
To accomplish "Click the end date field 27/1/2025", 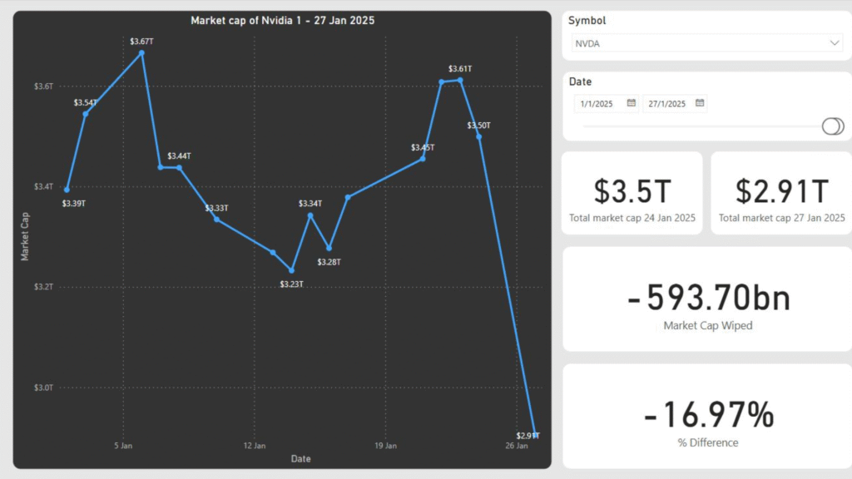I will [x=674, y=104].
